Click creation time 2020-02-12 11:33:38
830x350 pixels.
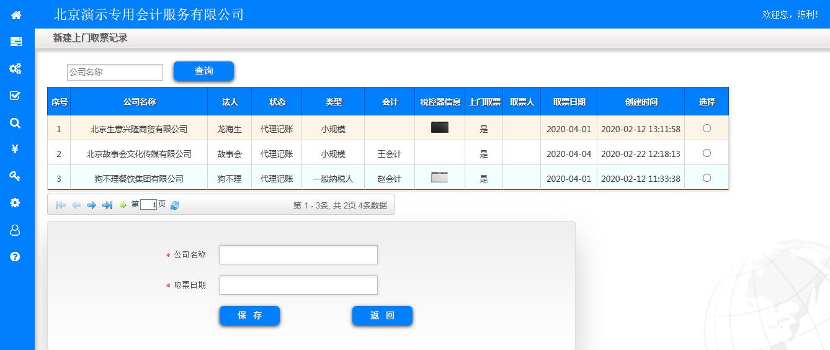coord(641,179)
